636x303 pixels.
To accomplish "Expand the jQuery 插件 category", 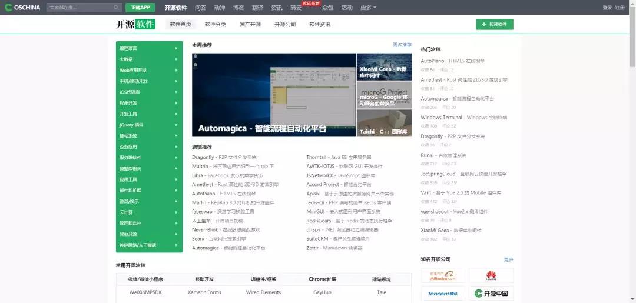I will coord(149,125).
